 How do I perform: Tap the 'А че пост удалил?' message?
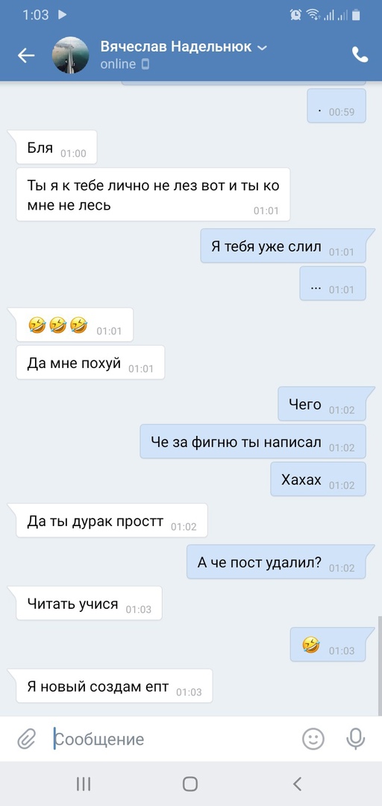pos(276,562)
